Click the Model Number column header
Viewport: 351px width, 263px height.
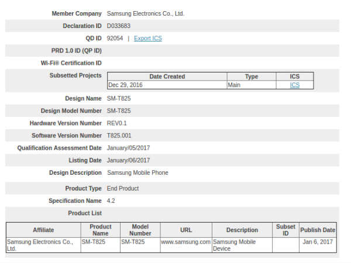pos(140,230)
